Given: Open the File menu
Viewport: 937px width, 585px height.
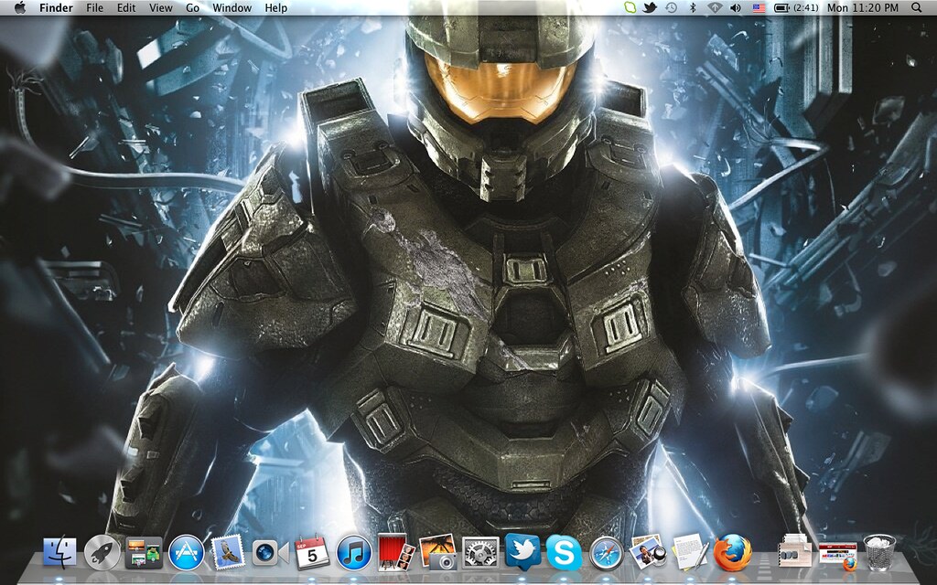Looking at the screenshot, I should pyautogui.click(x=94, y=7).
